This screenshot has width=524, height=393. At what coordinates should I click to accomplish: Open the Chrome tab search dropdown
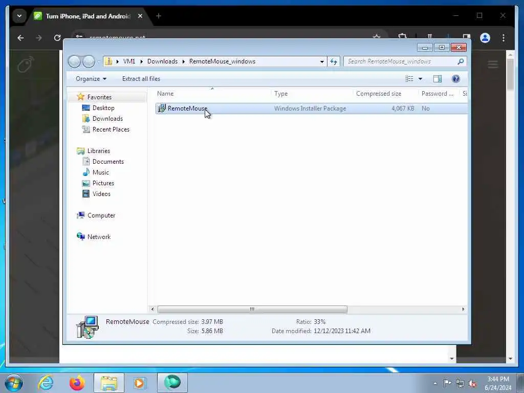coord(19,16)
